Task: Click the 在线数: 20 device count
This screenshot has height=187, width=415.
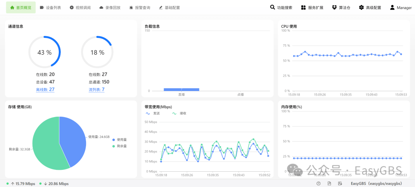Action: click(45, 74)
